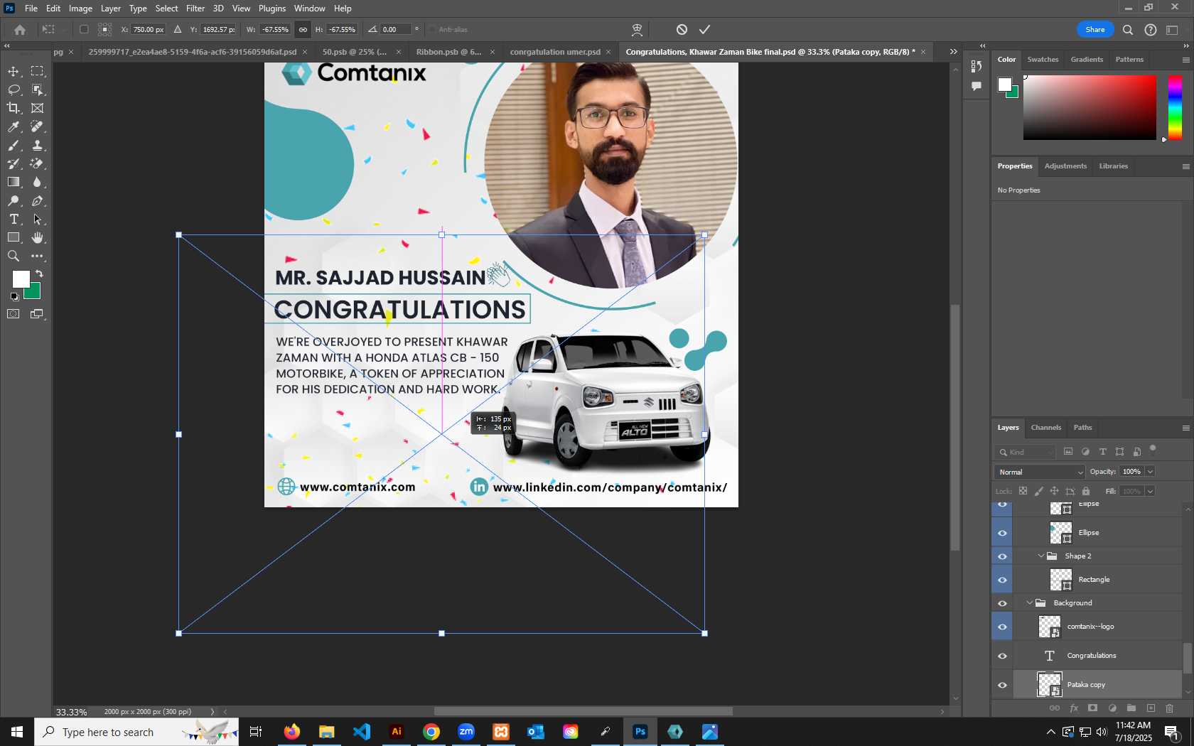1194x746 pixels.
Task: Delete layer using the trash icon
Action: [1170, 708]
